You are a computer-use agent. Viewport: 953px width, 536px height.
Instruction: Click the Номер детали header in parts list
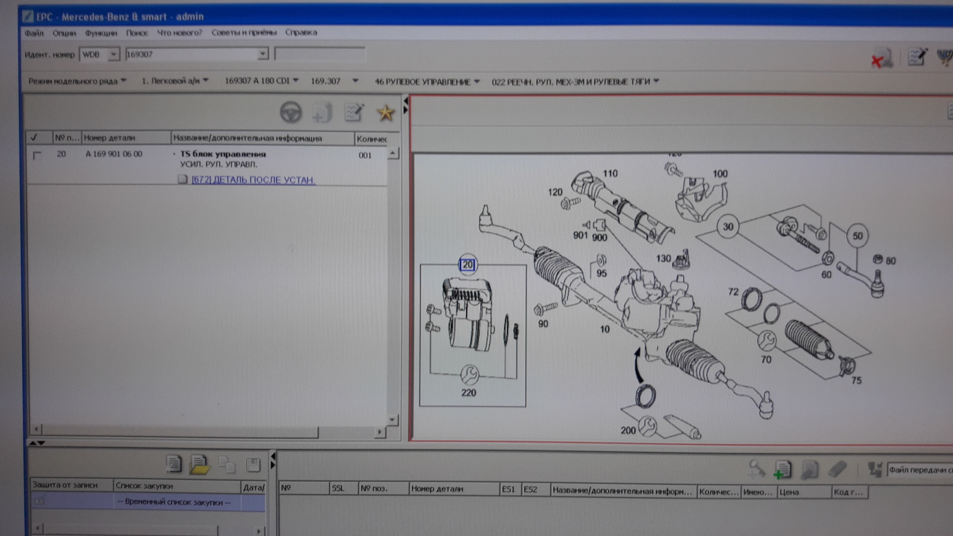pos(126,138)
